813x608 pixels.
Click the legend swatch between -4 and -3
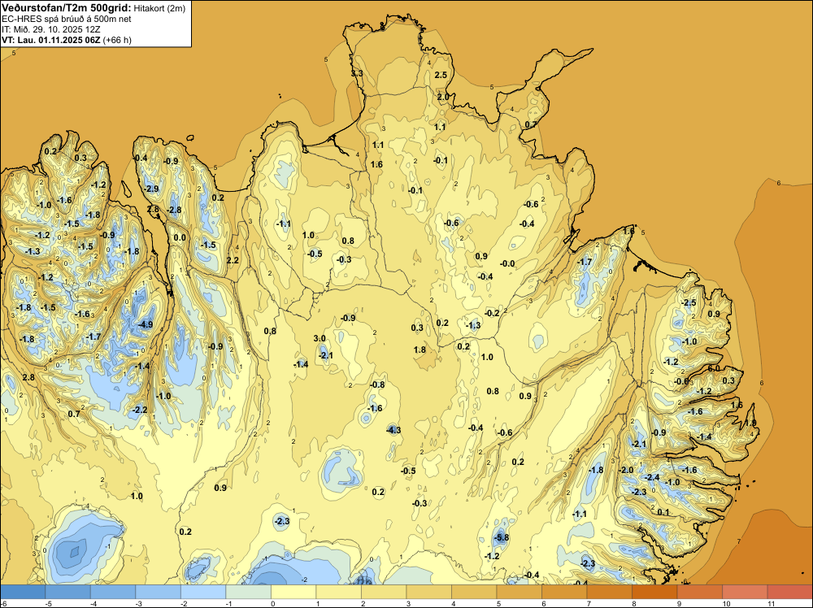113,592
